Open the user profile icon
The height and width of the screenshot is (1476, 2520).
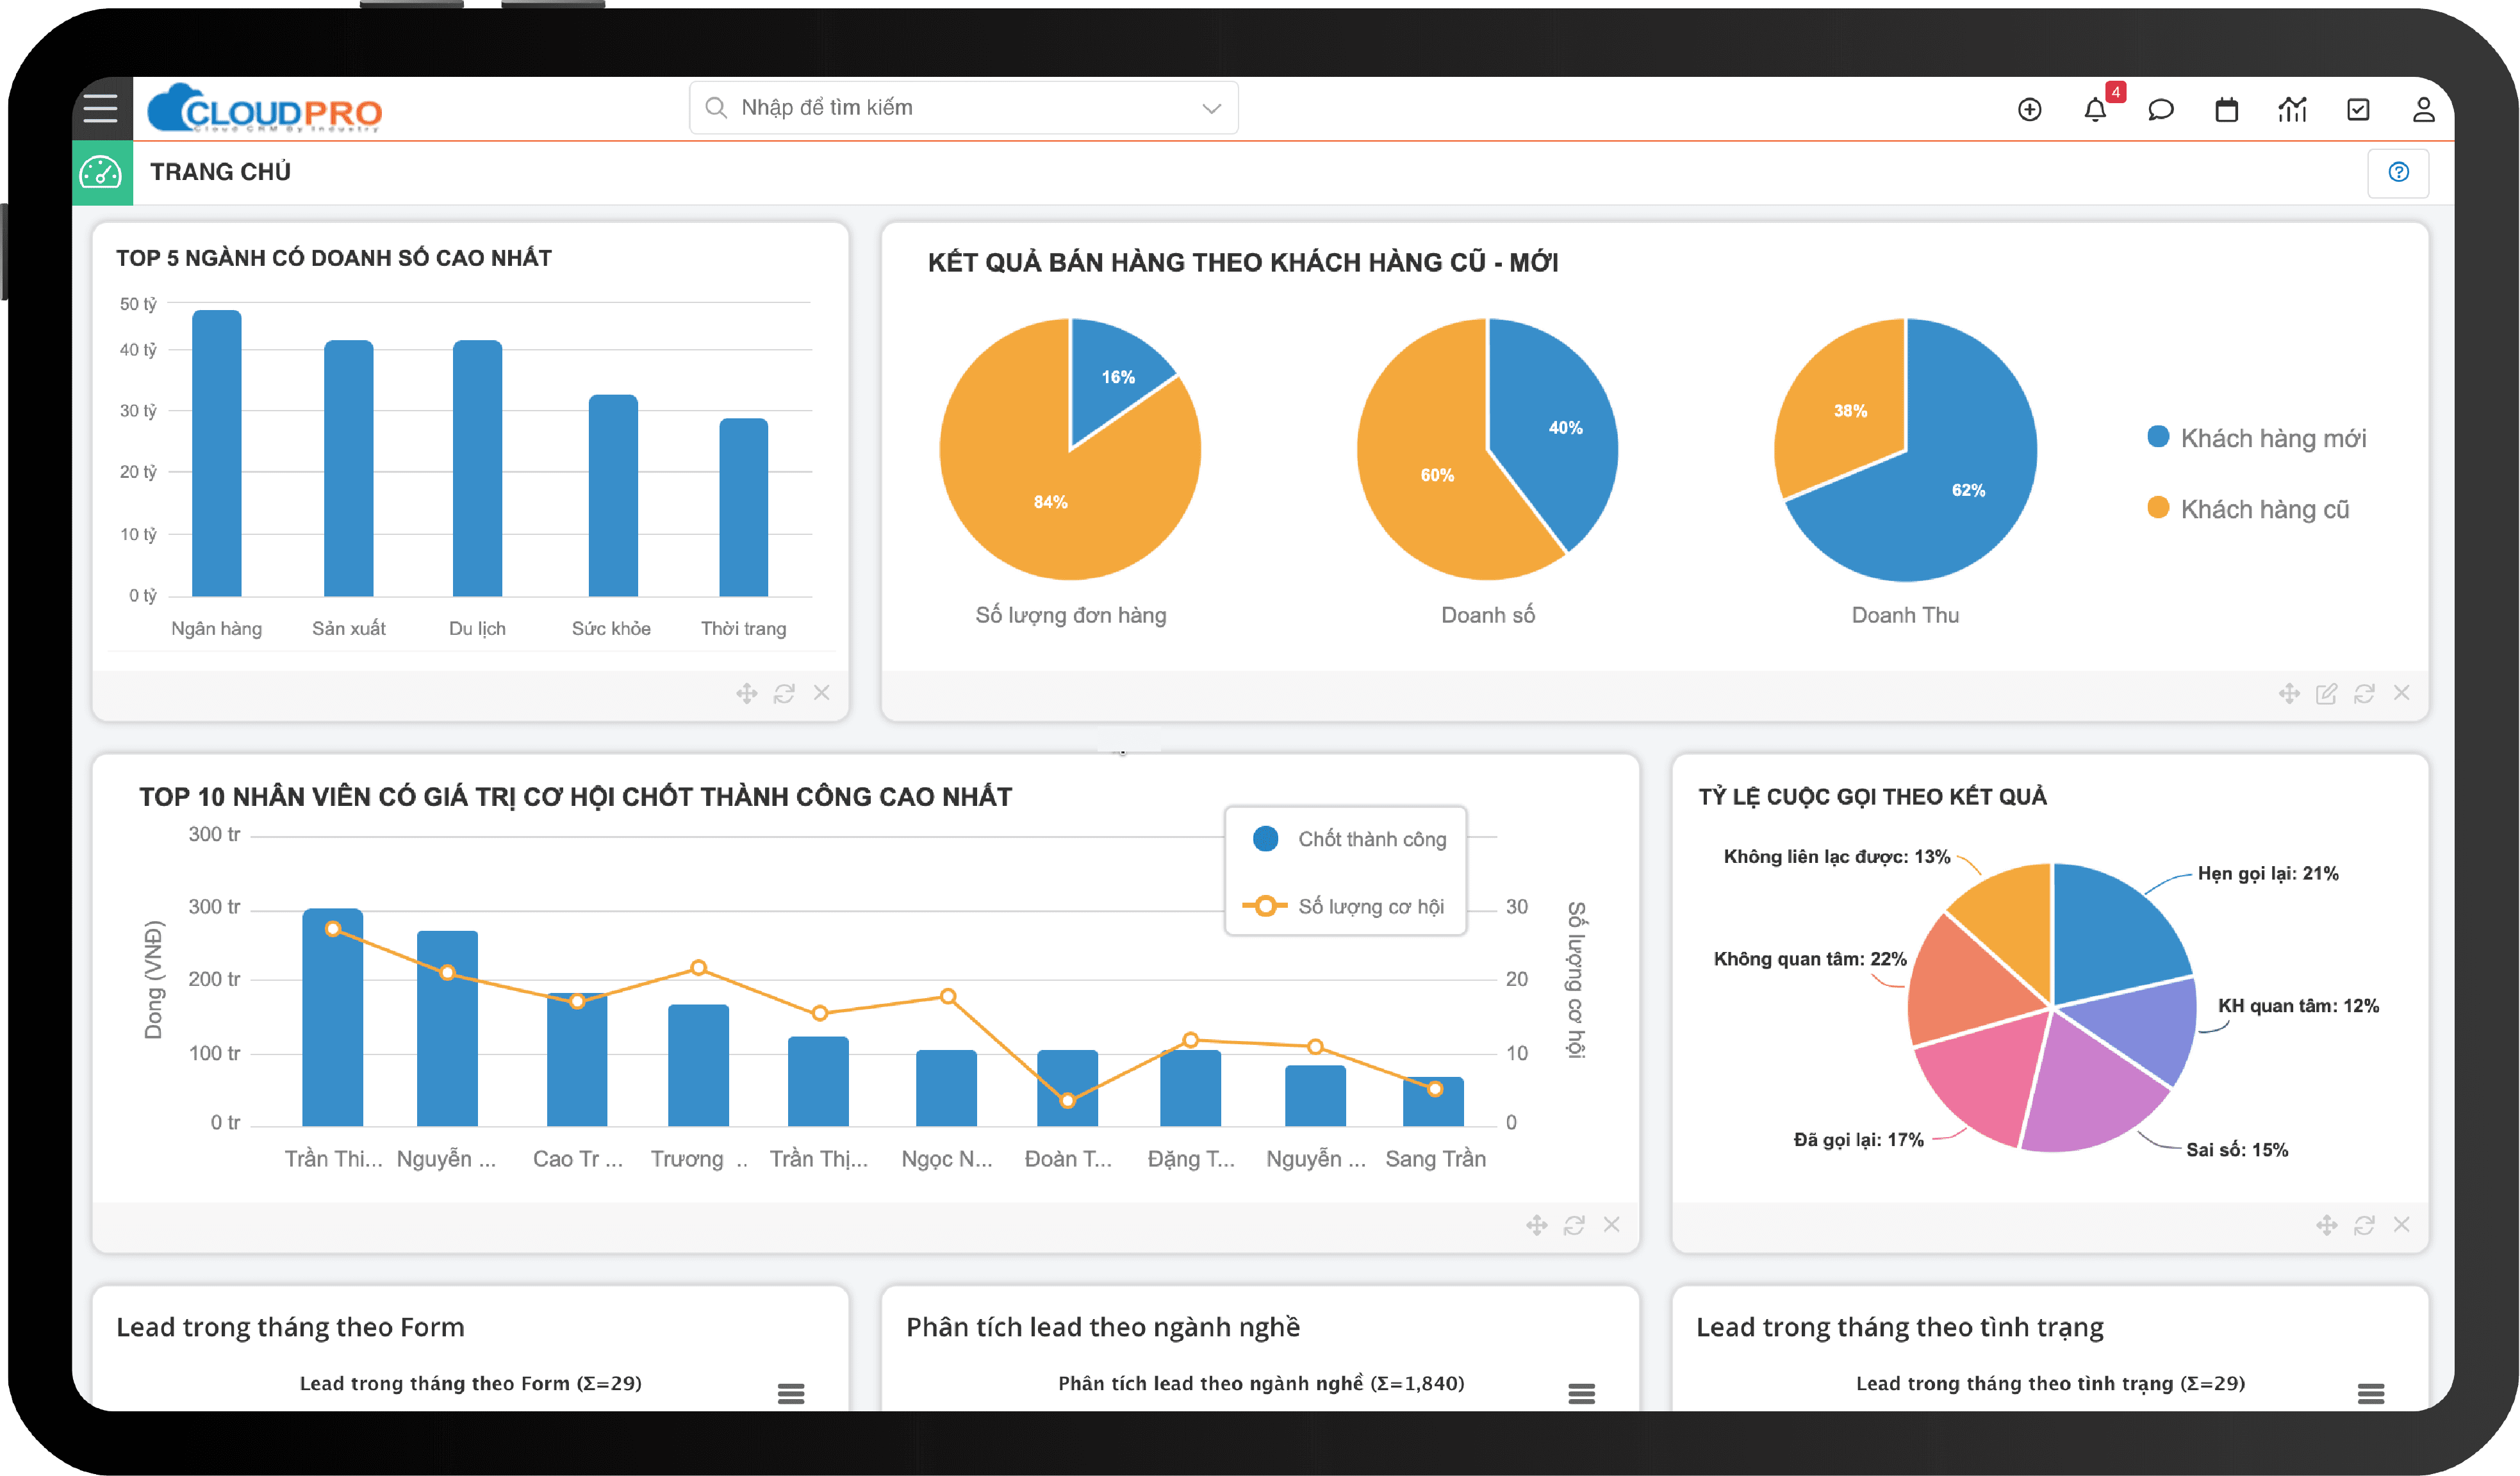point(2423,109)
